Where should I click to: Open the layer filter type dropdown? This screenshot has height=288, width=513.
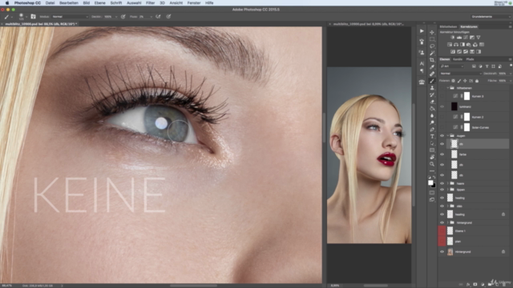452,66
